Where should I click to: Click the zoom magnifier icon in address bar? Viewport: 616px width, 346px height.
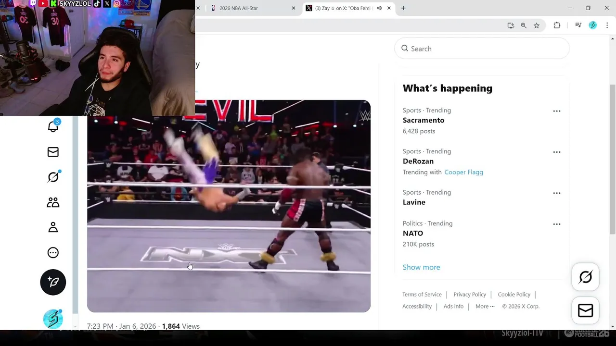tap(524, 25)
